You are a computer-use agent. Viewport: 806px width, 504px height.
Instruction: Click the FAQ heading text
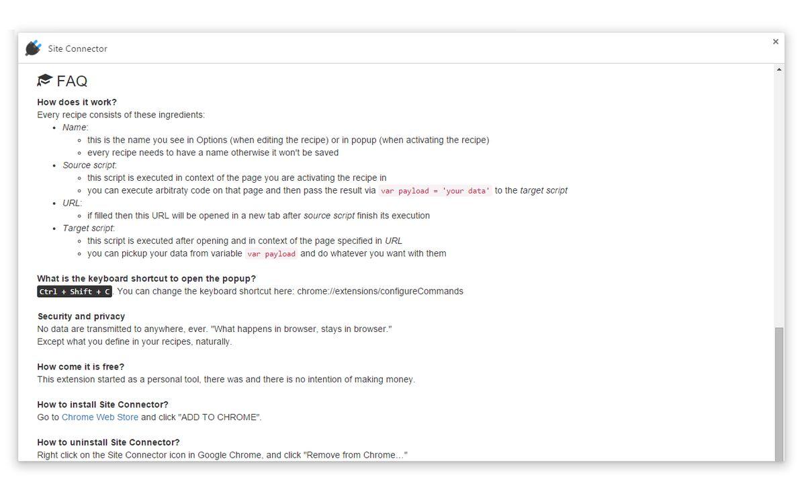click(72, 81)
